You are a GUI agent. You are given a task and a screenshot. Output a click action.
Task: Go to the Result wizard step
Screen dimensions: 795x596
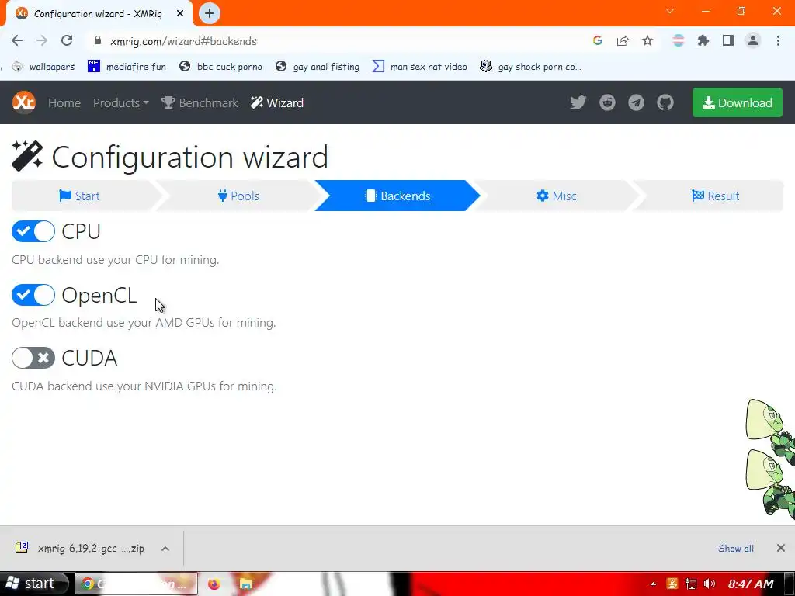715,196
